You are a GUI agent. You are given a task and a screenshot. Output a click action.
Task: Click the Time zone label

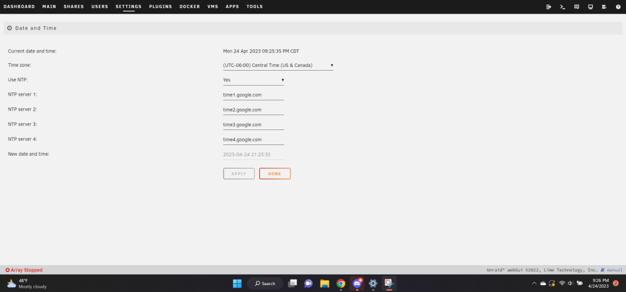tap(19, 65)
